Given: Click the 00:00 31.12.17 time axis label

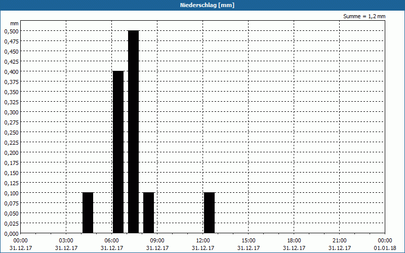Looking at the screenshot, I should pyautogui.click(x=20, y=244).
